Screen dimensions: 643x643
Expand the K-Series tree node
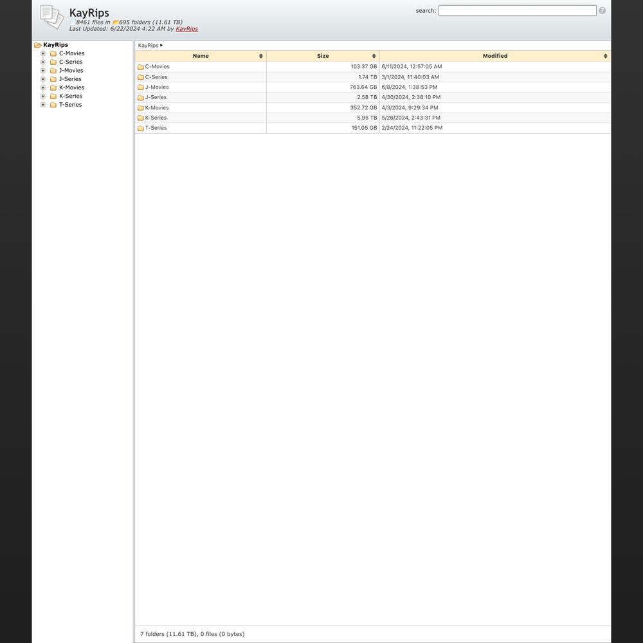(x=42, y=96)
